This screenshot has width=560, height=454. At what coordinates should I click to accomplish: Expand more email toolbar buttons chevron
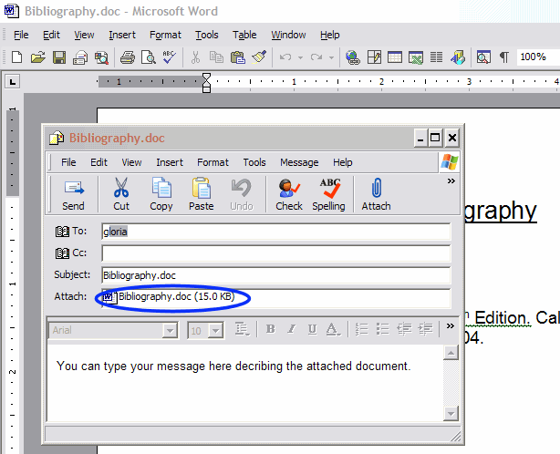click(x=451, y=181)
